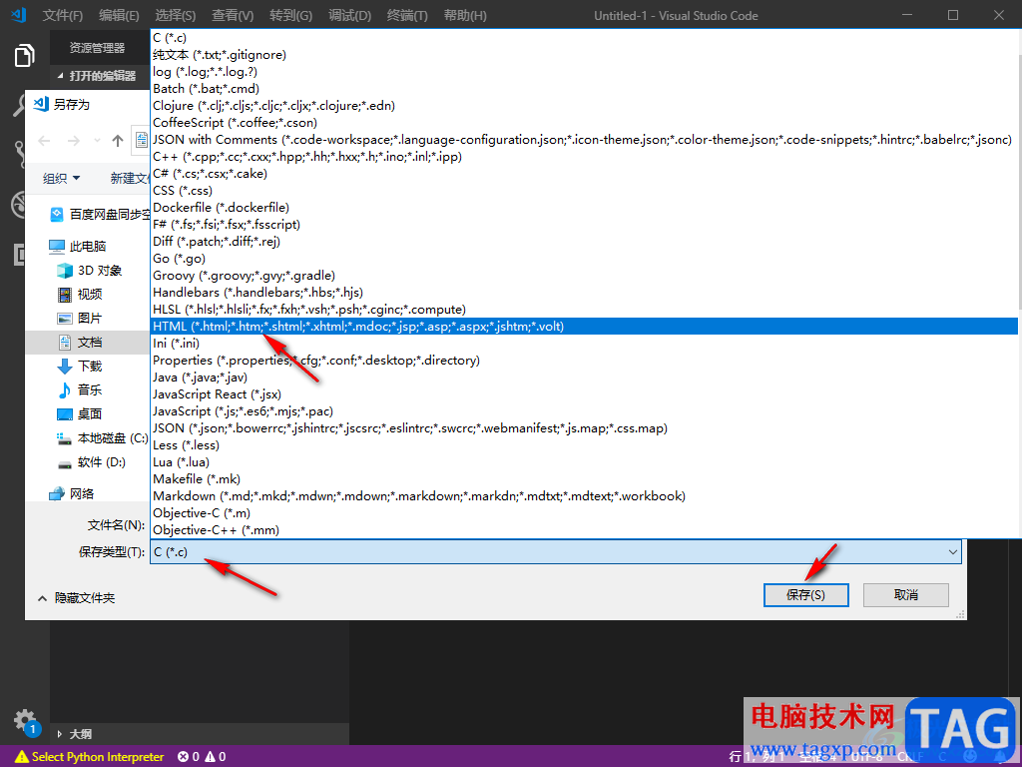Image resolution: width=1022 pixels, height=767 pixels.
Task: Choose Ini (*.ini) file type
Action: [x=584, y=344]
